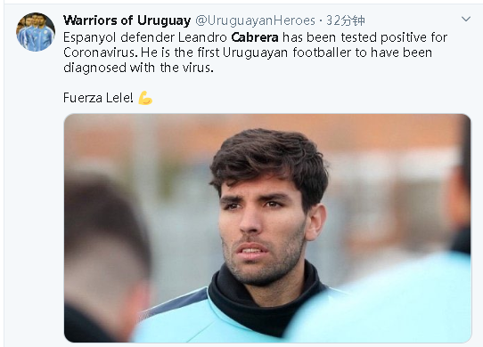Click the word Uruguayan in tweet body
Screen dimensions: 483x347
coord(255,52)
